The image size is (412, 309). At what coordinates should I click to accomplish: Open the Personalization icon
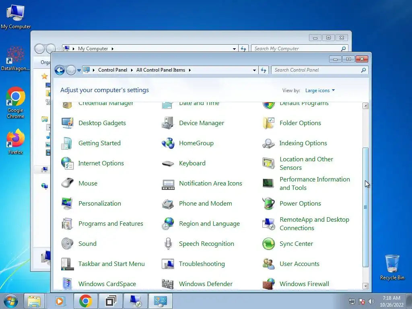67,203
